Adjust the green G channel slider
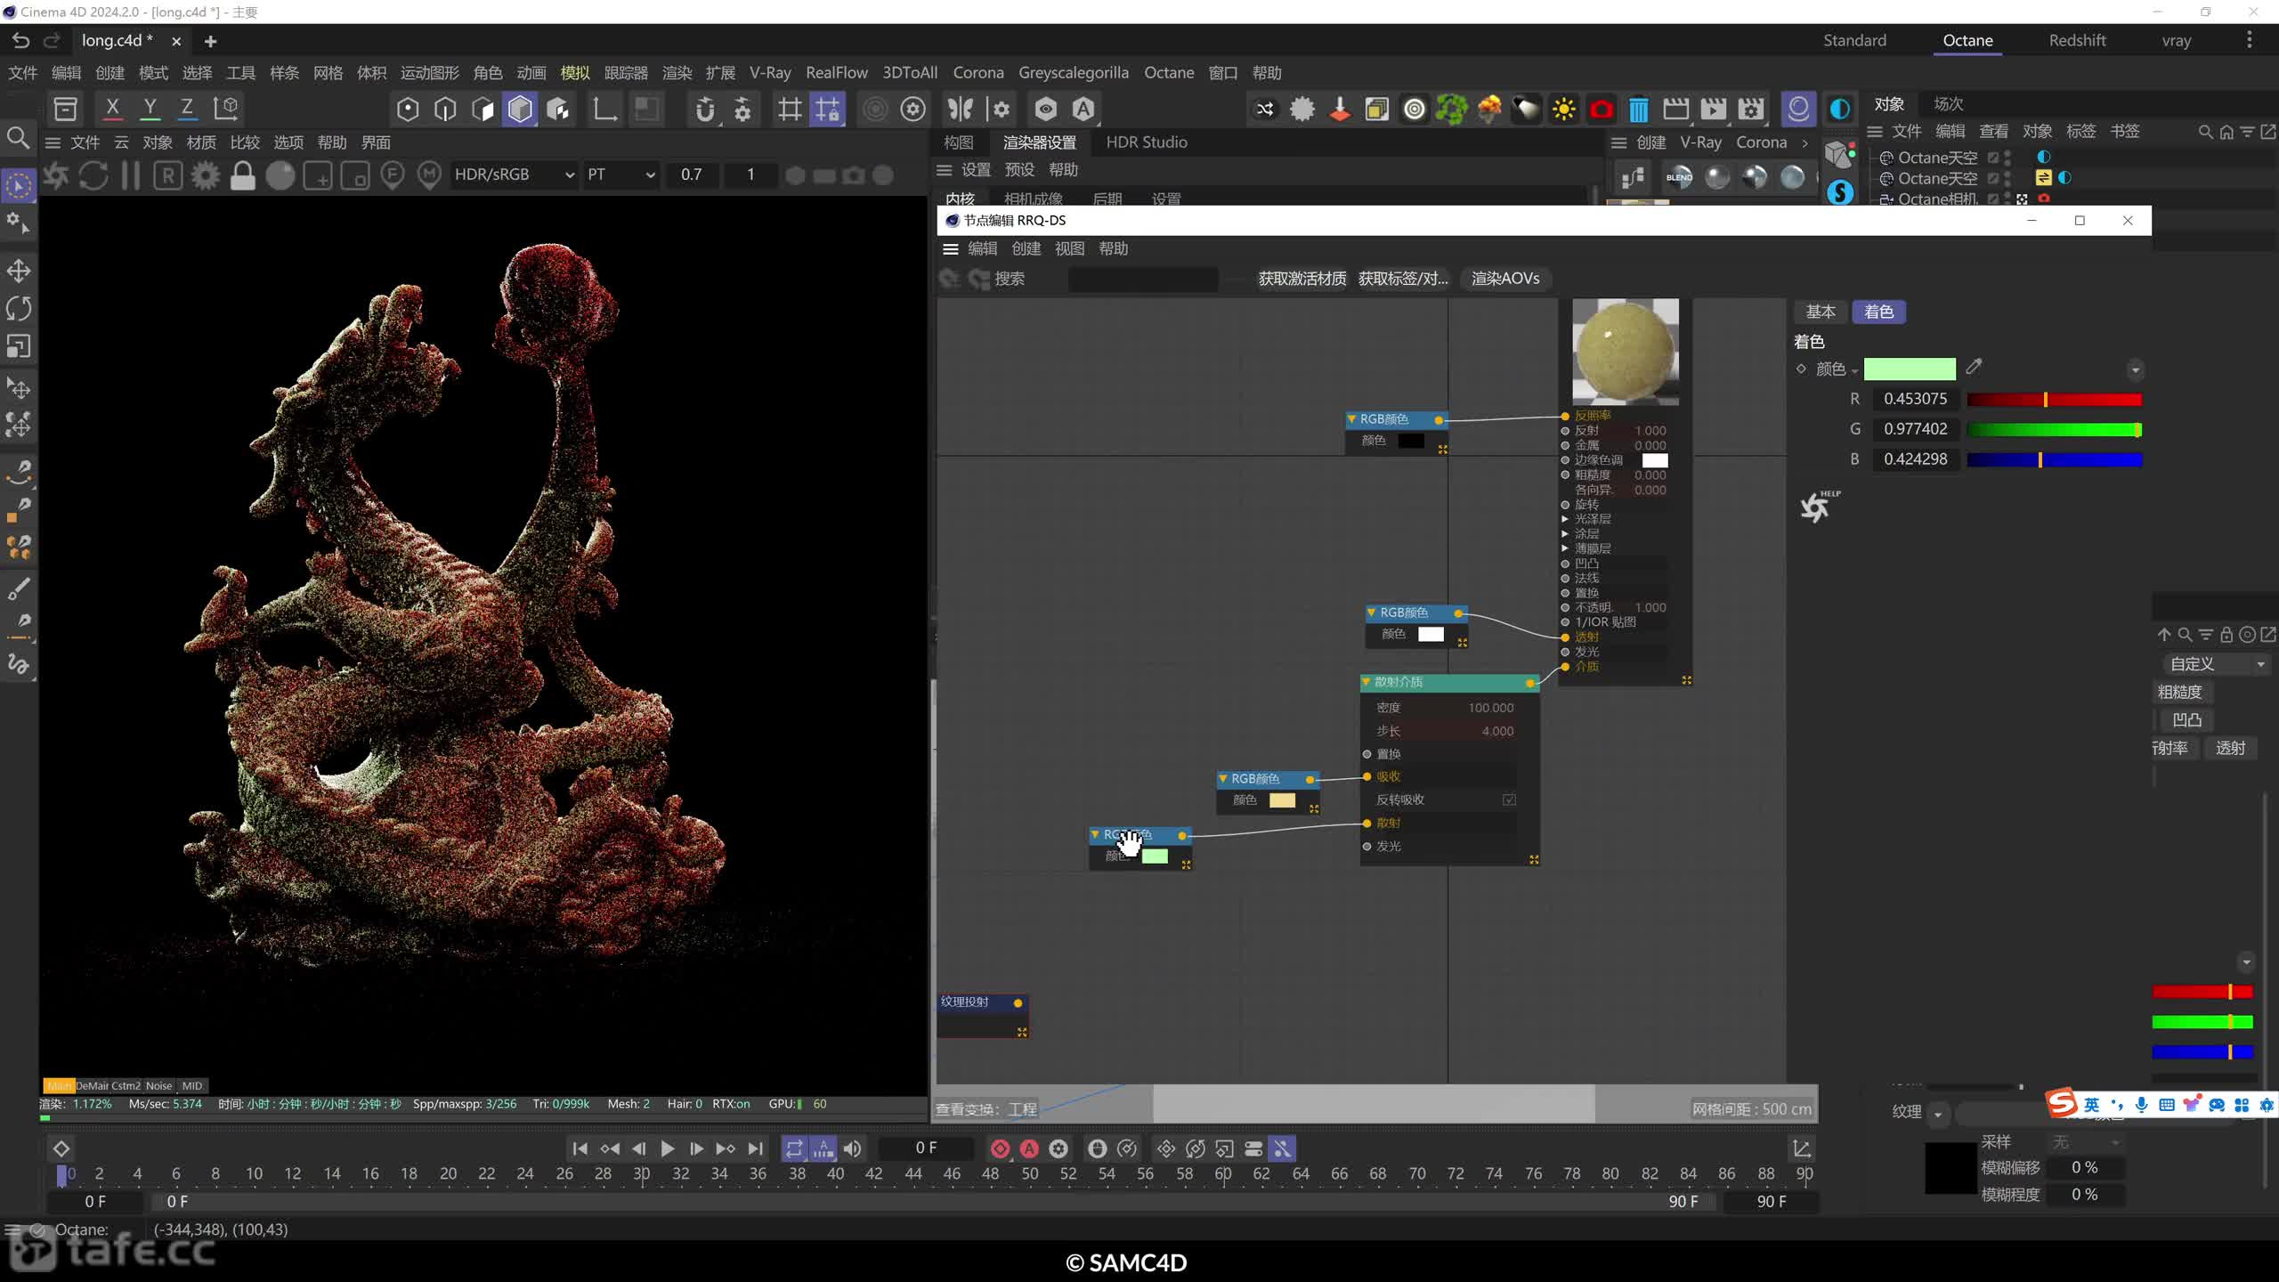The height and width of the screenshot is (1282, 2279). click(2054, 430)
